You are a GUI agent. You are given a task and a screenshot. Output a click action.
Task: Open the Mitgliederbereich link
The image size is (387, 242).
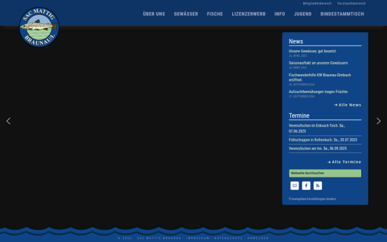click(317, 3)
